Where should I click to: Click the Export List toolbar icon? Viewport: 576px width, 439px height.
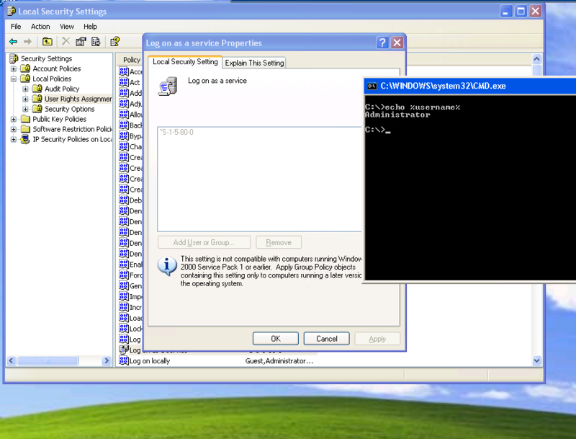(x=94, y=41)
